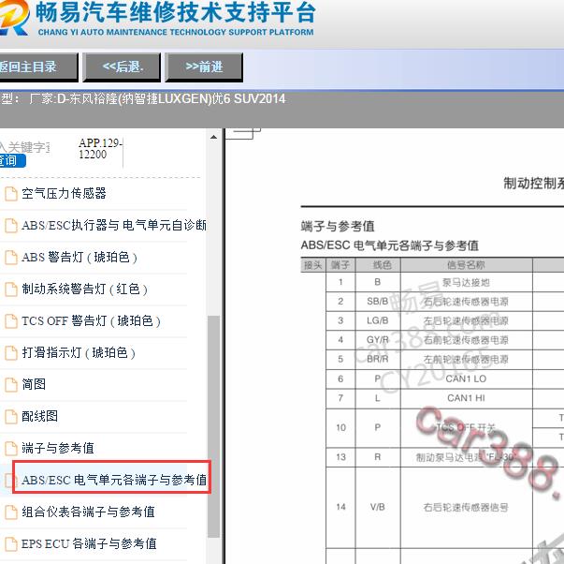Click the table subtitle ABS/ESC 电气单元各端子与参考值

[x=389, y=245]
